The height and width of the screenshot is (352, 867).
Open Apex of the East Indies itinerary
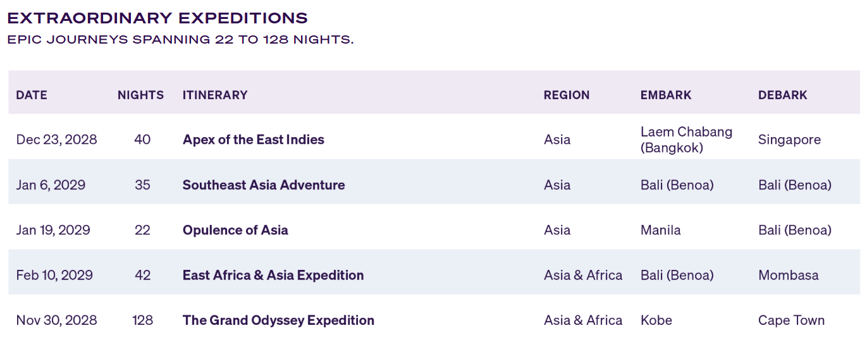click(x=253, y=140)
